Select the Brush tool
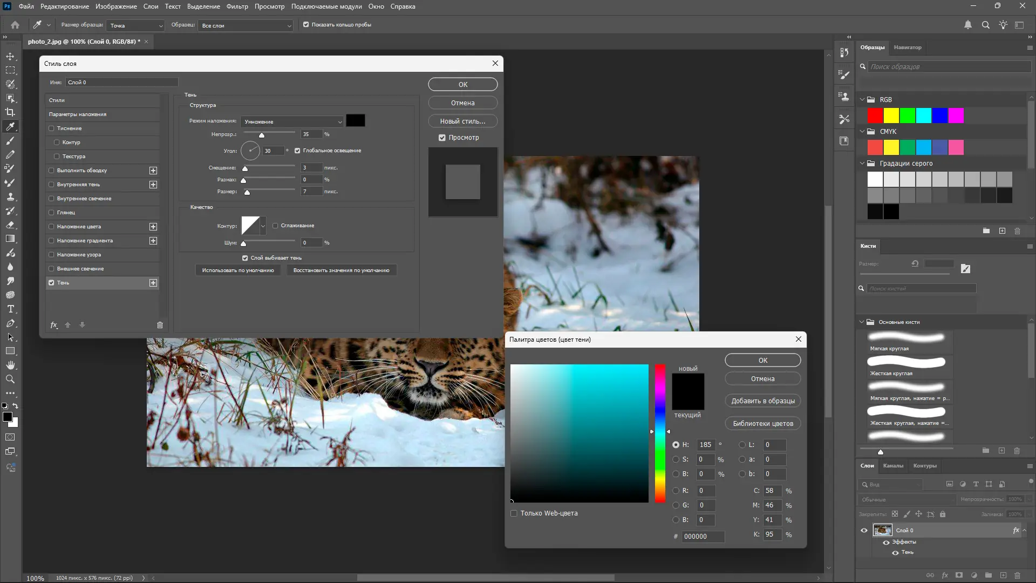 coord(10,141)
